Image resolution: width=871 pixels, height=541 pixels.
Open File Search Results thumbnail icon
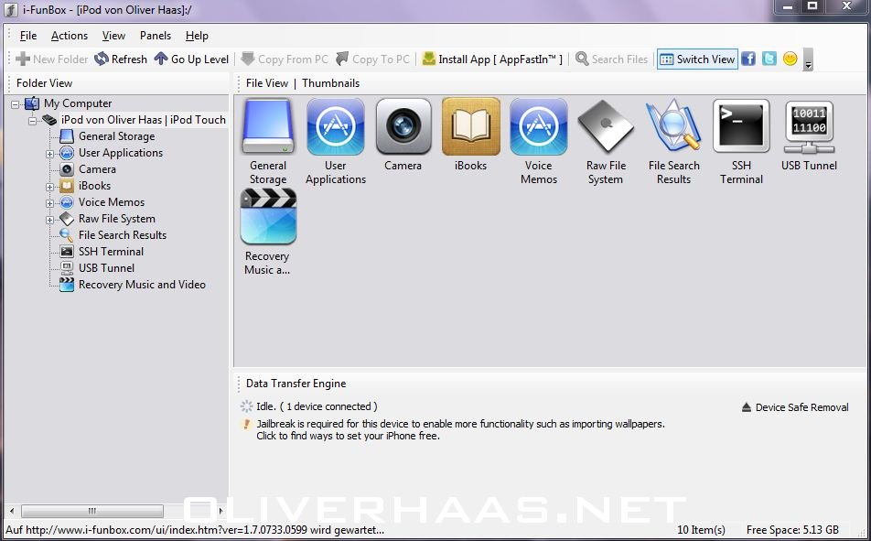click(x=673, y=126)
